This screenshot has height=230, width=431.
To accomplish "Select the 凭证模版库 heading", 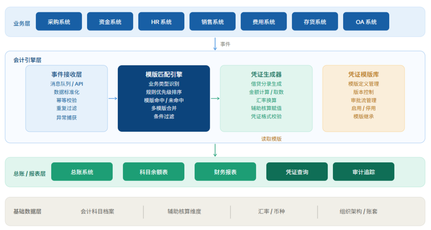I will point(364,74).
